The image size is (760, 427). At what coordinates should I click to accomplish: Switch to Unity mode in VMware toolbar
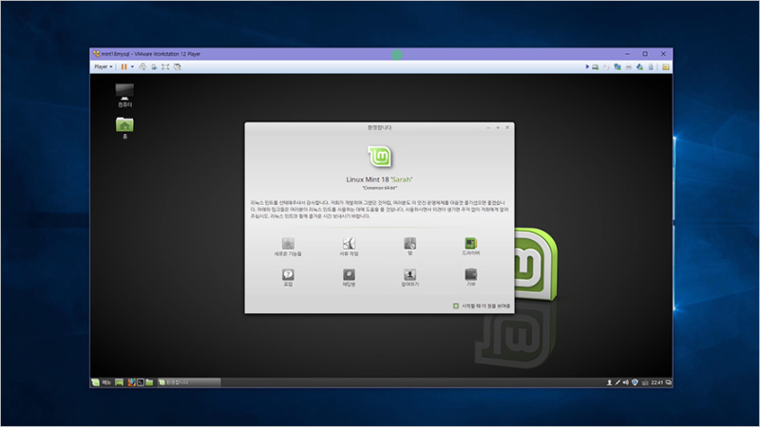click(177, 66)
